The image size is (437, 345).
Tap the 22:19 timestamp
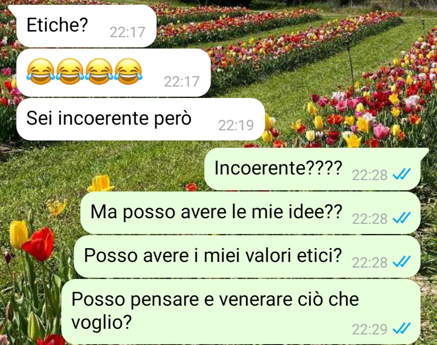pyautogui.click(x=236, y=126)
